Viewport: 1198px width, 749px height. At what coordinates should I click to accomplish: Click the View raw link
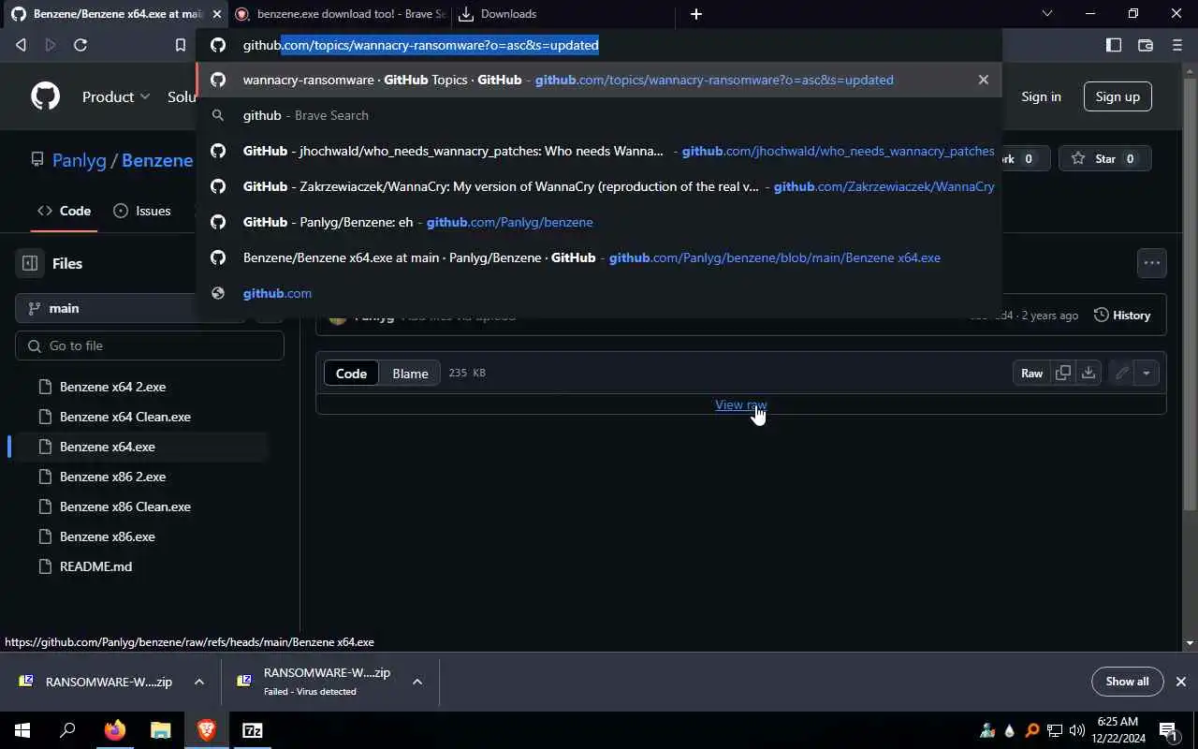pos(740,404)
